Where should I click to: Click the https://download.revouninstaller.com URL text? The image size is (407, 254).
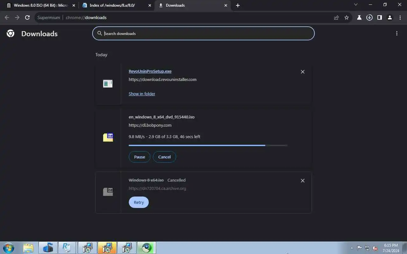pos(162,79)
